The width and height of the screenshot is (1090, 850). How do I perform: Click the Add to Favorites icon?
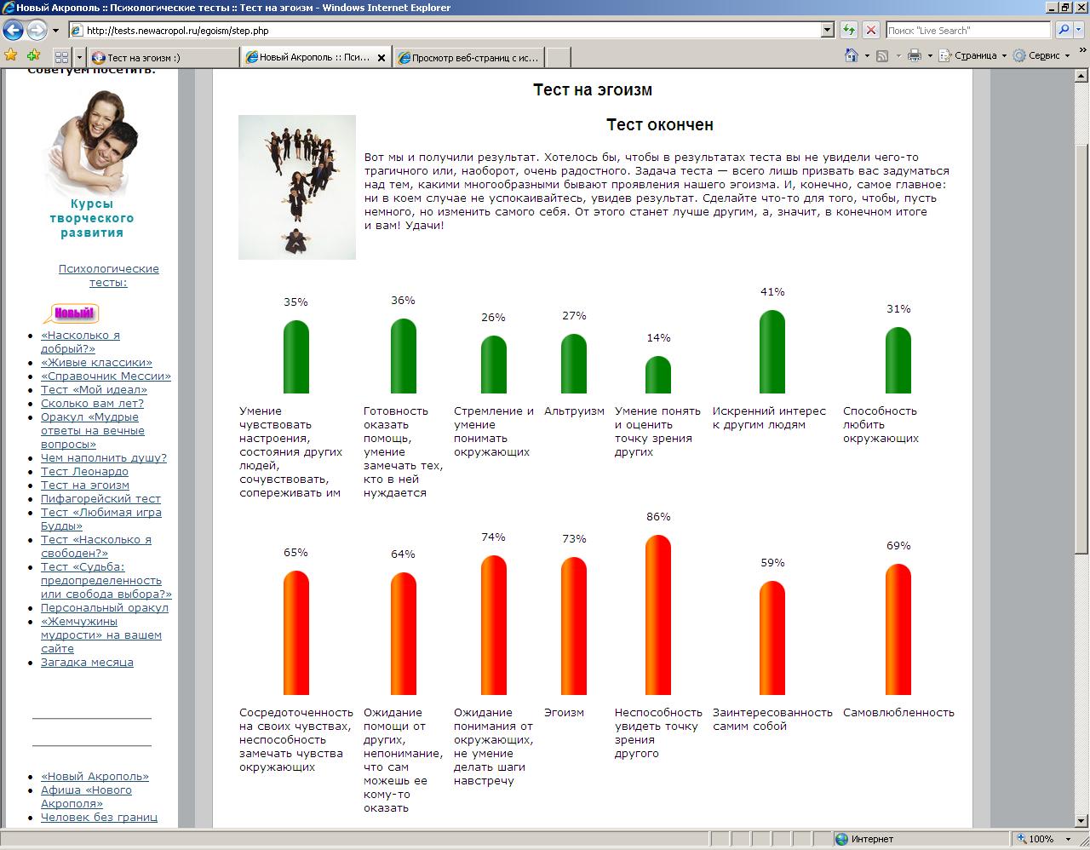[x=33, y=56]
